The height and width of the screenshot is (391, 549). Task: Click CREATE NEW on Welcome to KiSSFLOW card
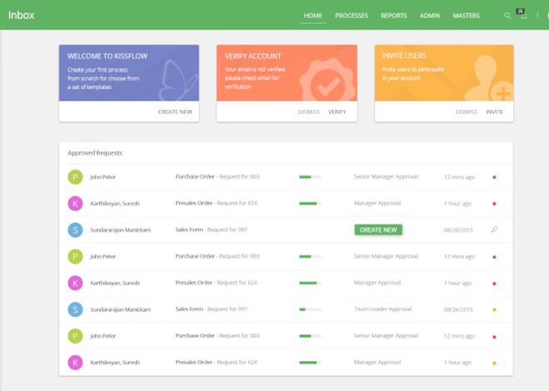point(175,111)
